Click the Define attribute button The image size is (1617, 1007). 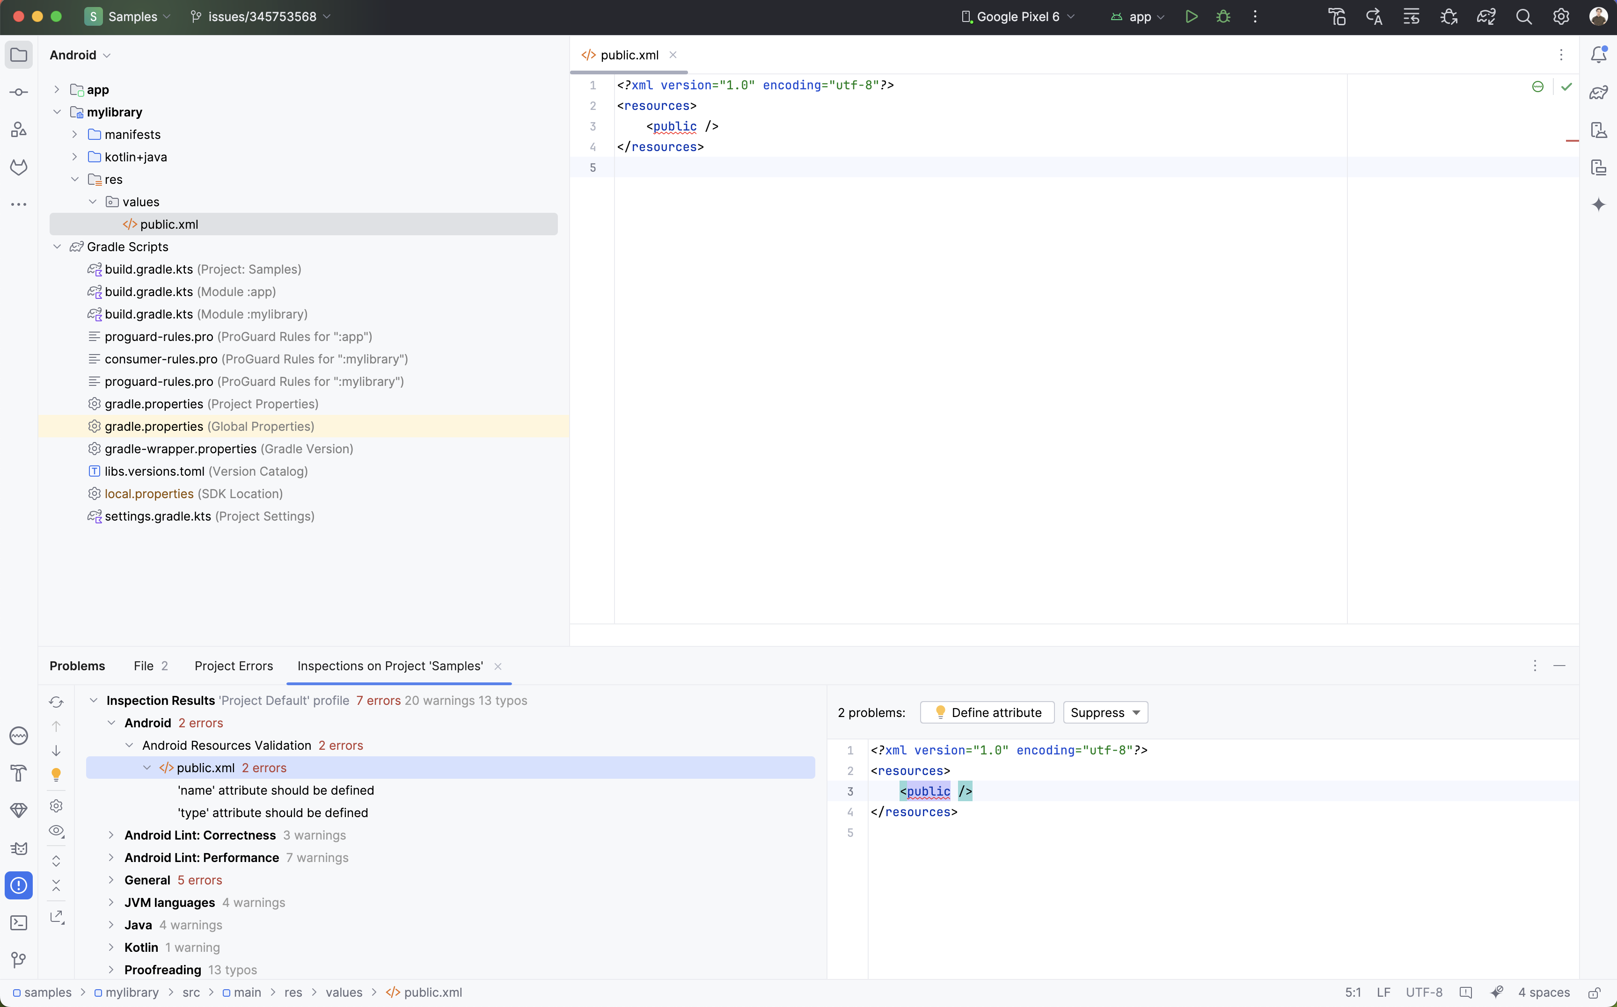(x=987, y=712)
